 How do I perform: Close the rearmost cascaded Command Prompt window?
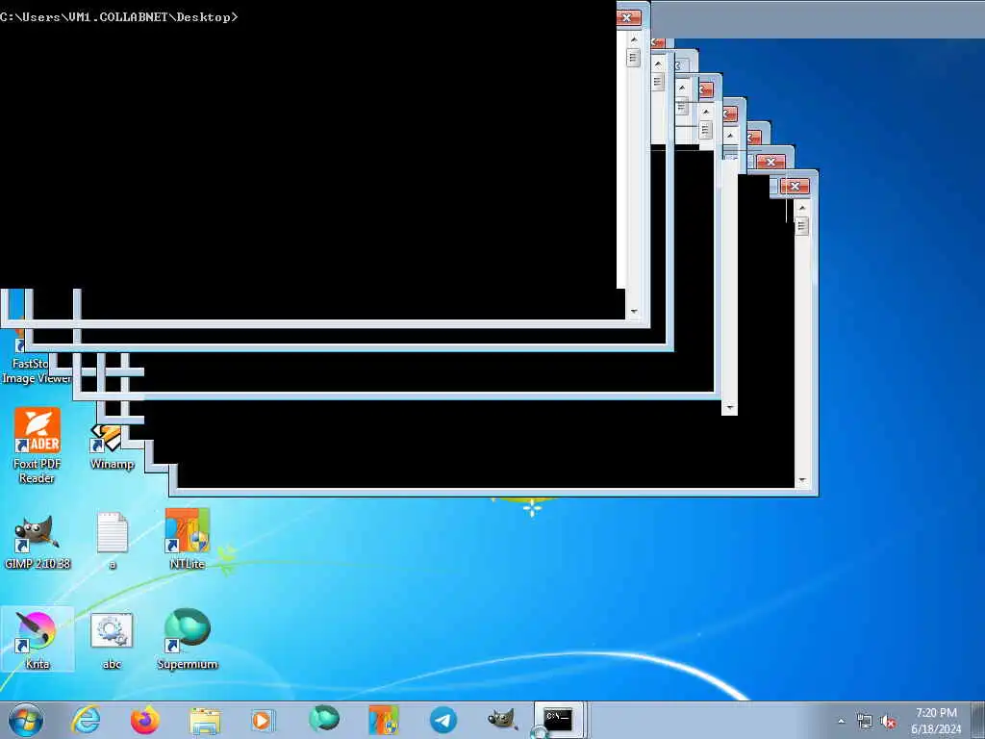(795, 186)
